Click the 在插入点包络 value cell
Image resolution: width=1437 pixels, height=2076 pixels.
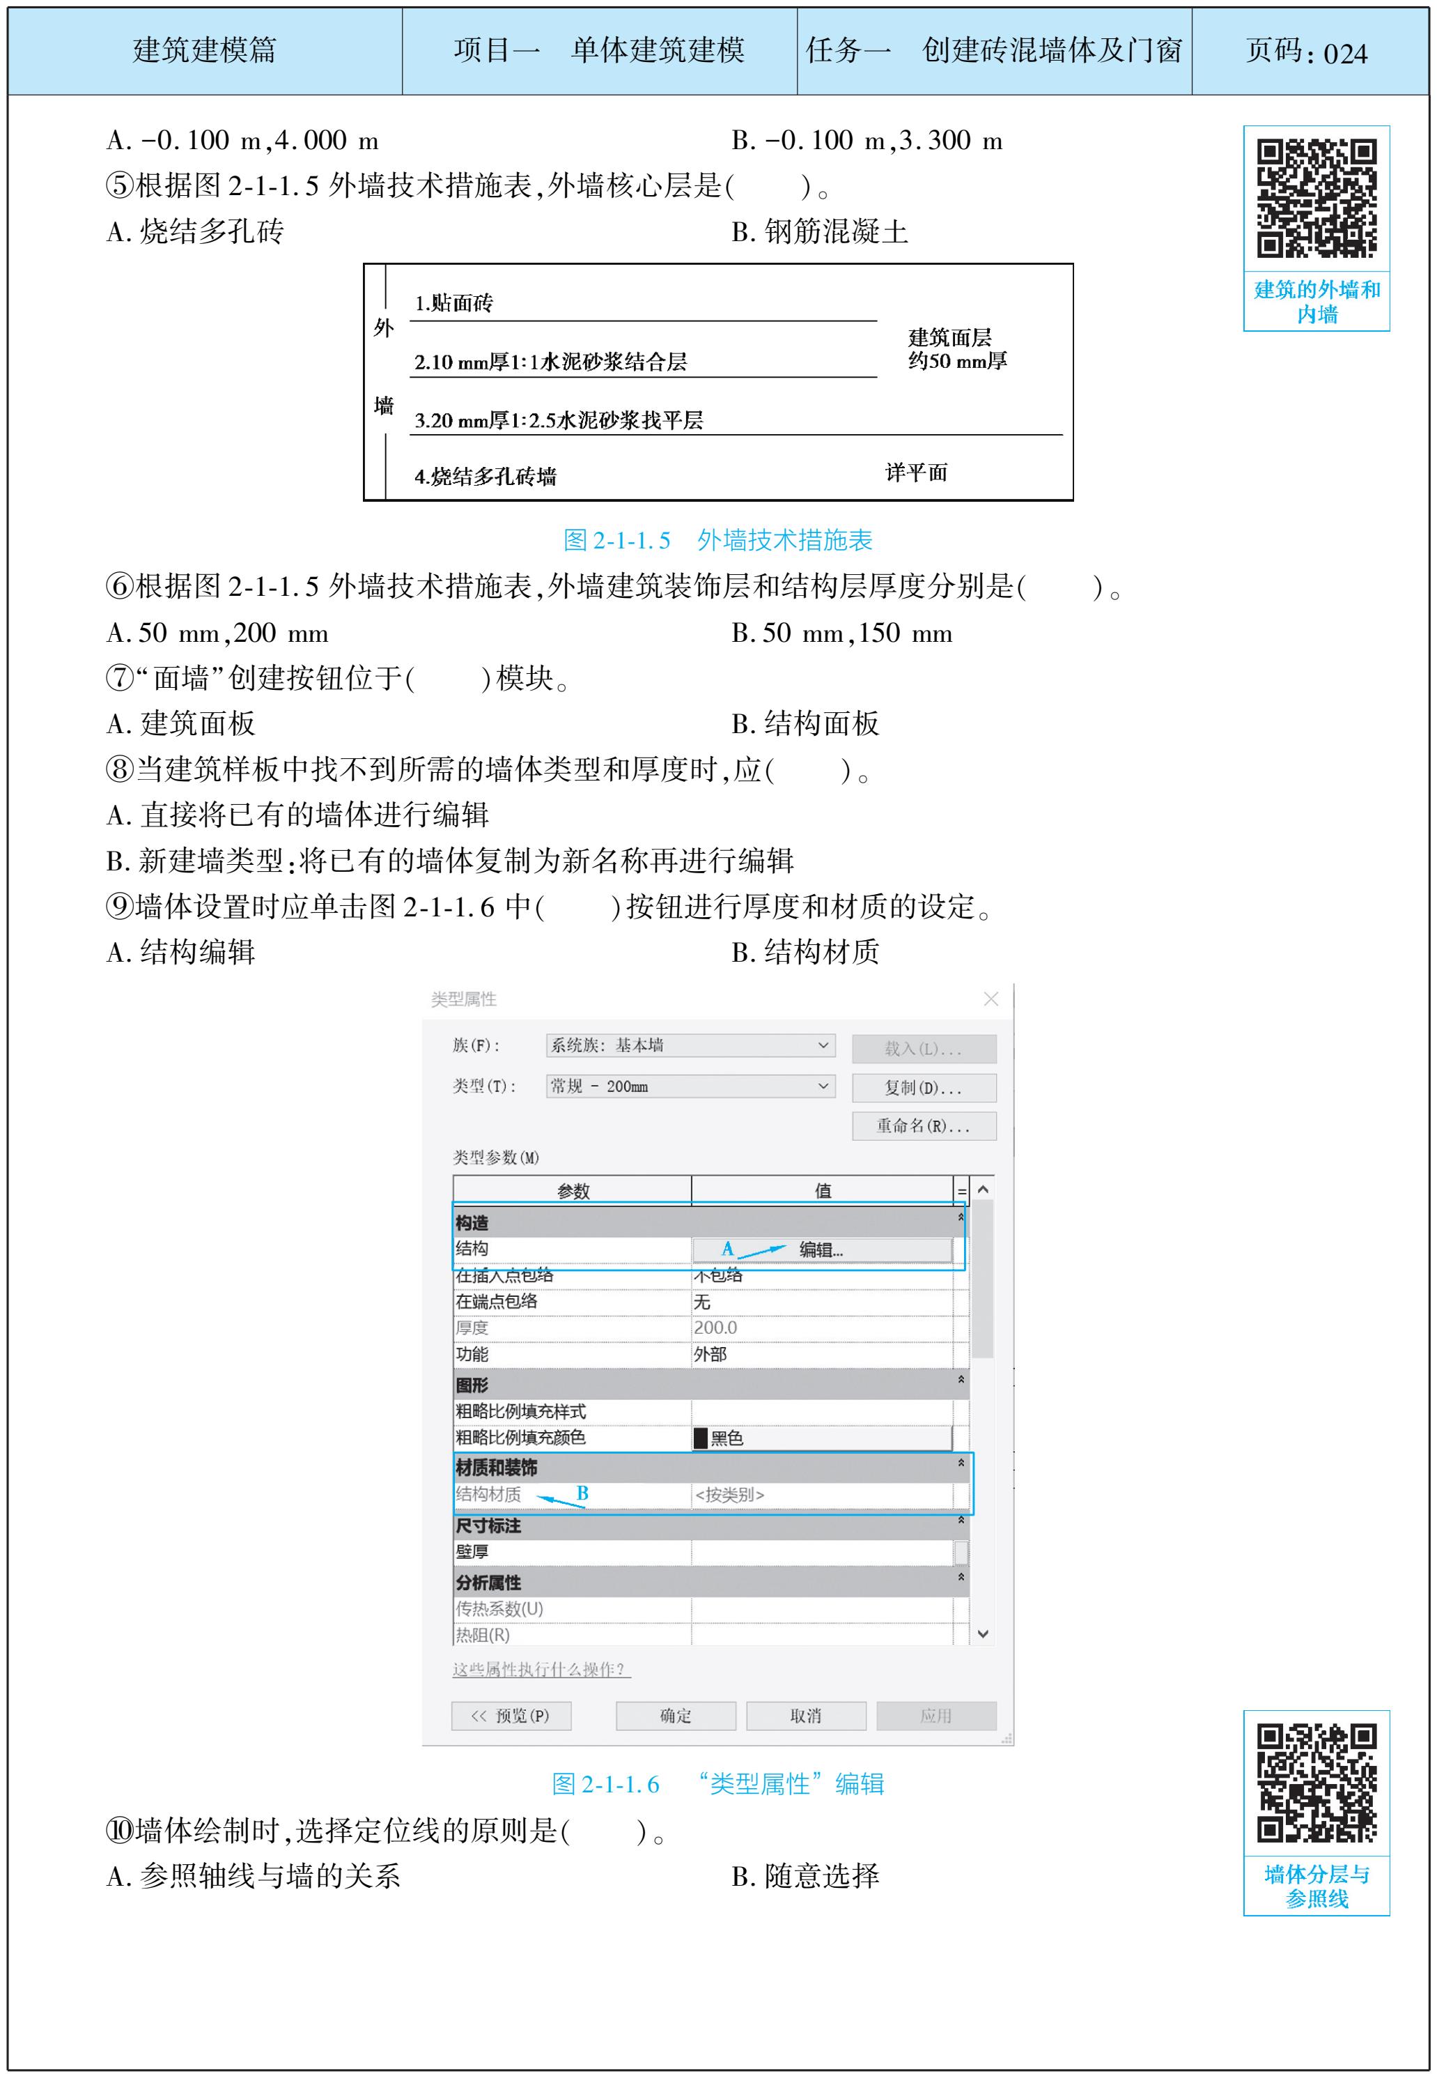(822, 1276)
